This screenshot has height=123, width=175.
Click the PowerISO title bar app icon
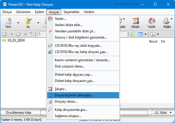5,4
